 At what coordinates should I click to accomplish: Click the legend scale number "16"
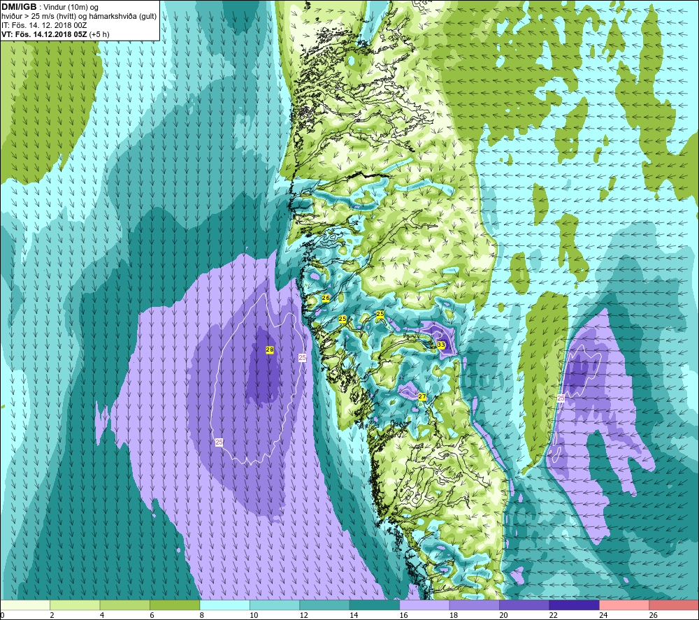click(403, 615)
